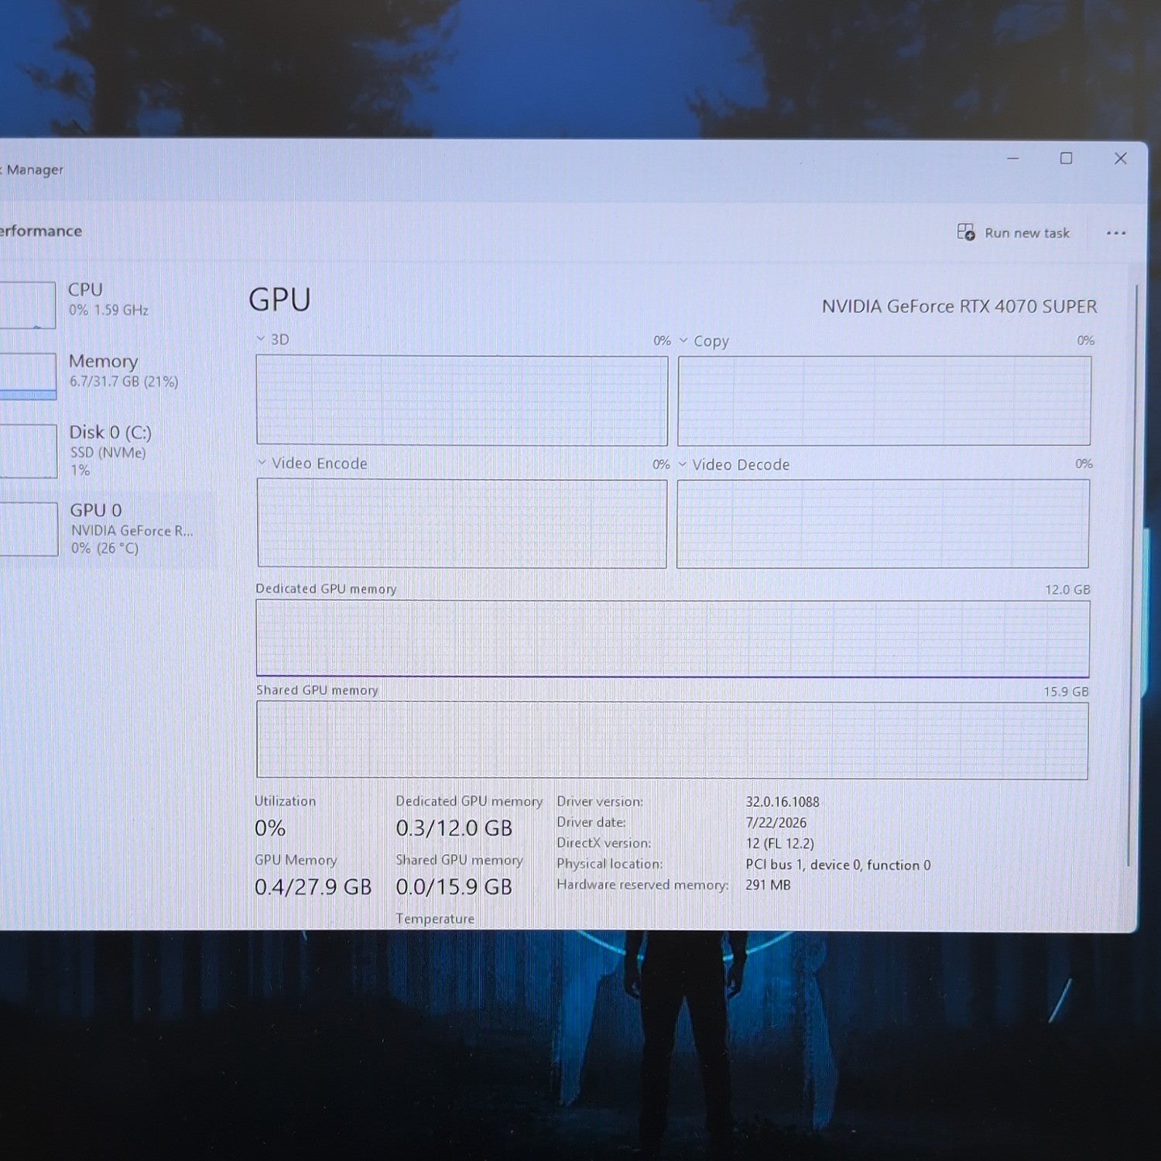Image resolution: width=1161 pixels, height=1161 pixels.
Task: Click the PCI bus 1 physical location value
Action: pyautogui.click(x=838, y=865)
